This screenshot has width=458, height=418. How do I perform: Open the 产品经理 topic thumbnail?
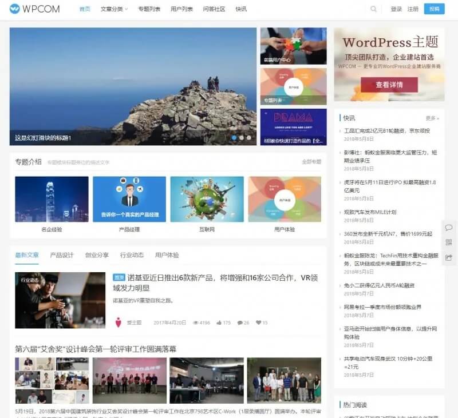(129, 199)
